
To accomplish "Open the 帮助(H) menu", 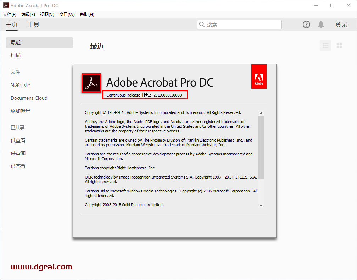I will [87, 15].
